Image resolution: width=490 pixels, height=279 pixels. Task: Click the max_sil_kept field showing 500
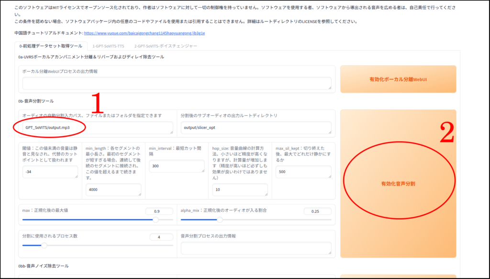303,172
